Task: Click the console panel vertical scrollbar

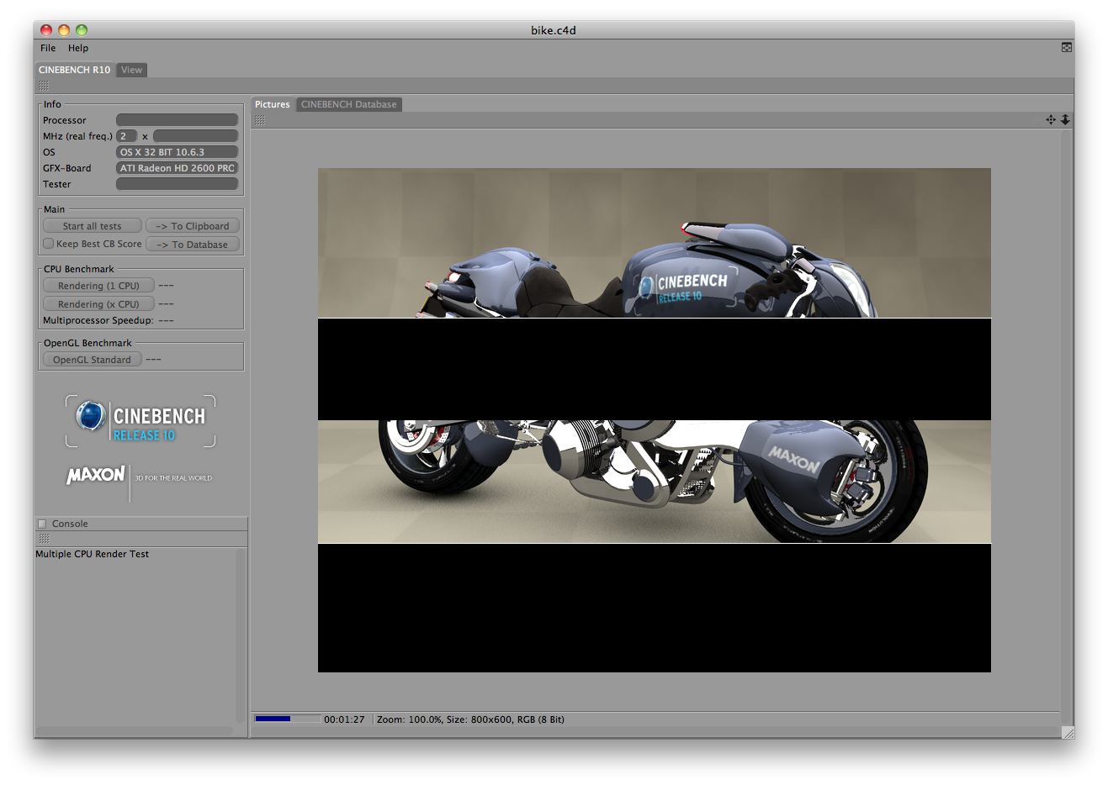Action: coord(241,637)
